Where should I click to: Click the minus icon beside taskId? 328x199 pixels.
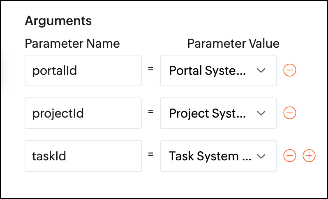pos(290,156)
